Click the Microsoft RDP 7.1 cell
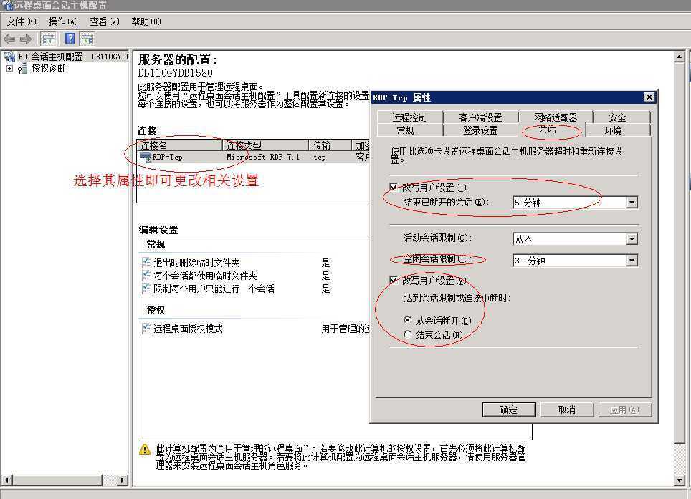691x499 pixels. point(263,157)
